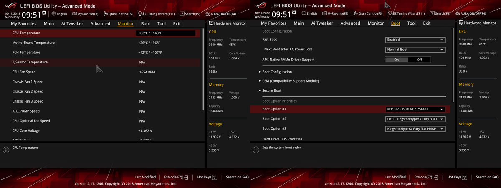Screen dimensions: 501x188
Task: Toggle AURA ON/OFF(F4) on Monitor-tab screen
Action: pos(220,14)
